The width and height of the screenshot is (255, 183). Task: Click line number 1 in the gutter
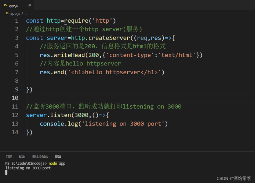click(x=17, y=21)
